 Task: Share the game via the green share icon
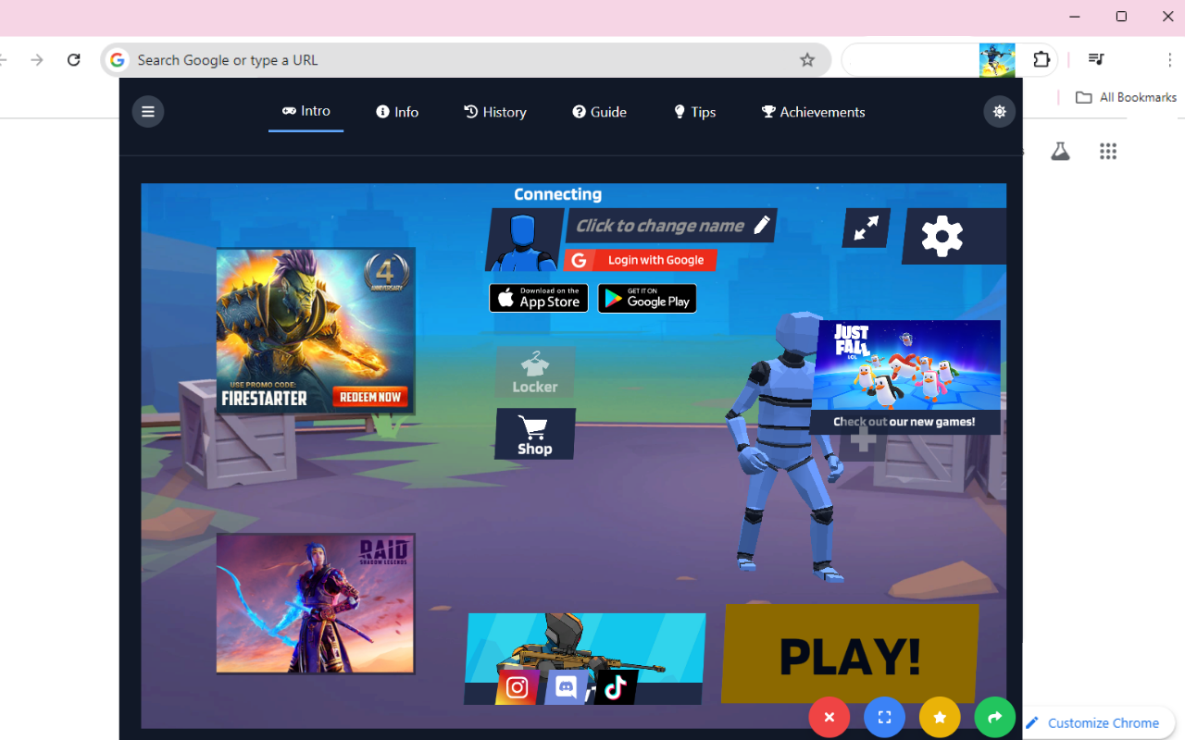(x=994, y=717)
